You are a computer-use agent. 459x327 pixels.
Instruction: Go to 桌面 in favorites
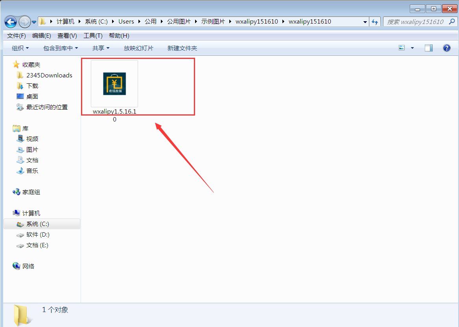[32, 96]
